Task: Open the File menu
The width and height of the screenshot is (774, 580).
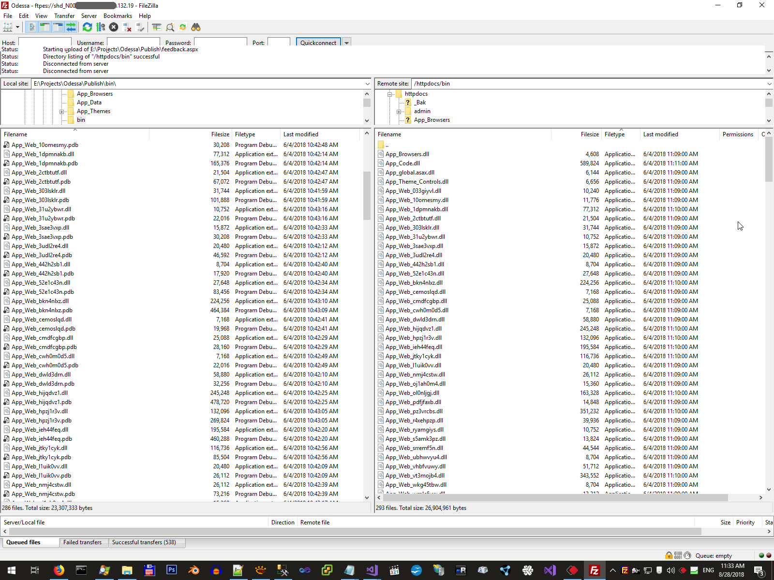Action: (8, 16)
